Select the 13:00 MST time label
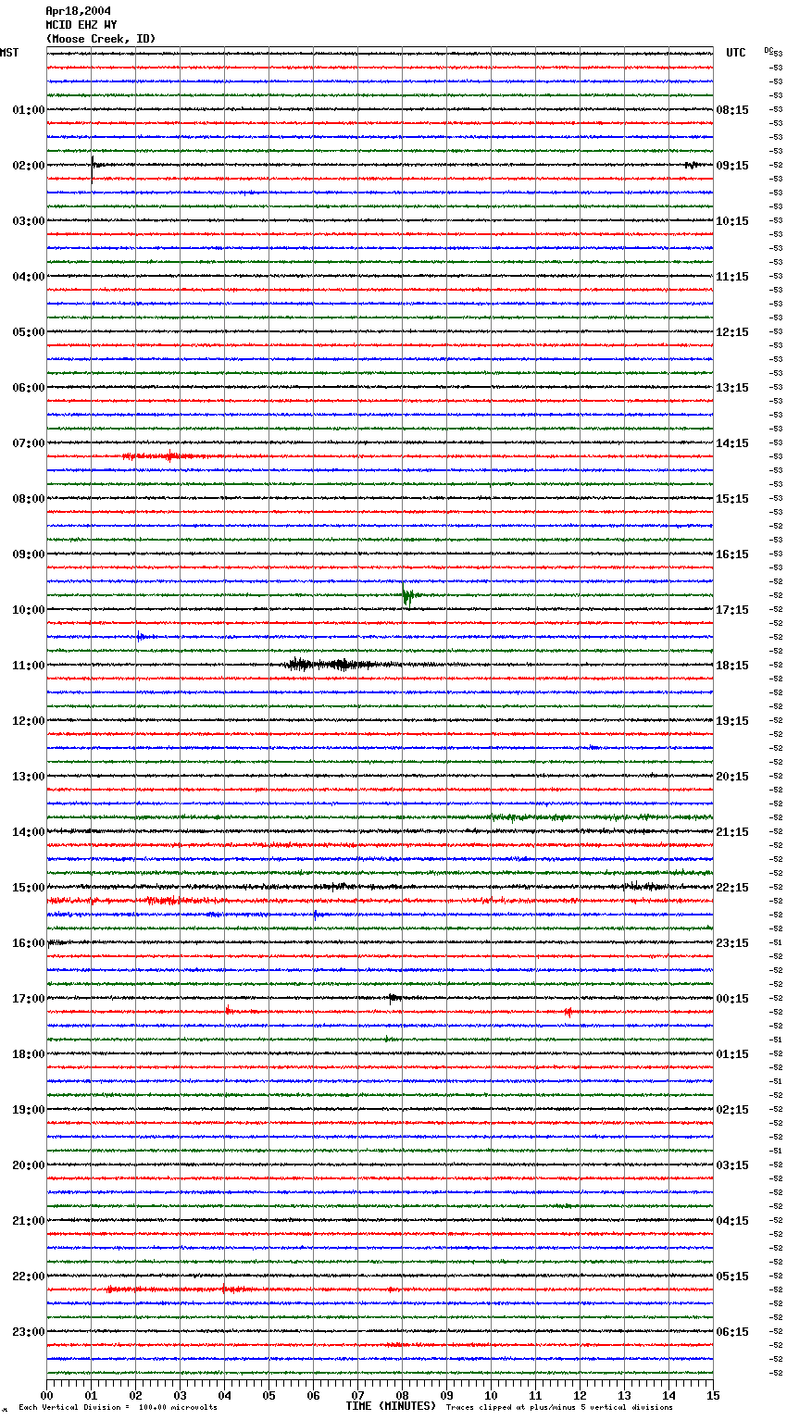This screenshot has width=787, height=1420. click(x=29, y=777)
